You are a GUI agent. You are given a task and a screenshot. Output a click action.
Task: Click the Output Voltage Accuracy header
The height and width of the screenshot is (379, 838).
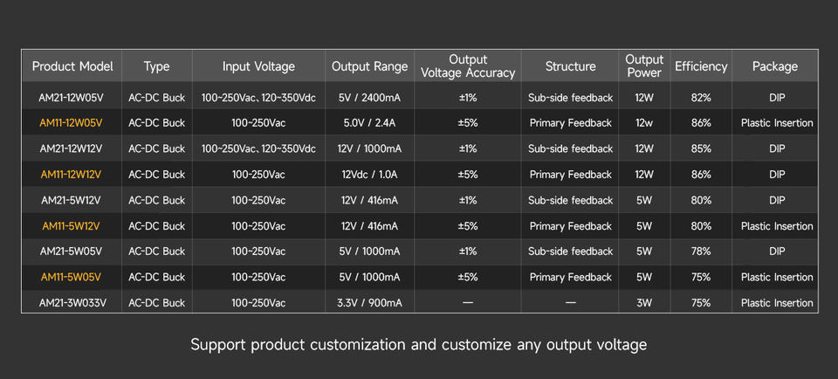click(468, 66)
